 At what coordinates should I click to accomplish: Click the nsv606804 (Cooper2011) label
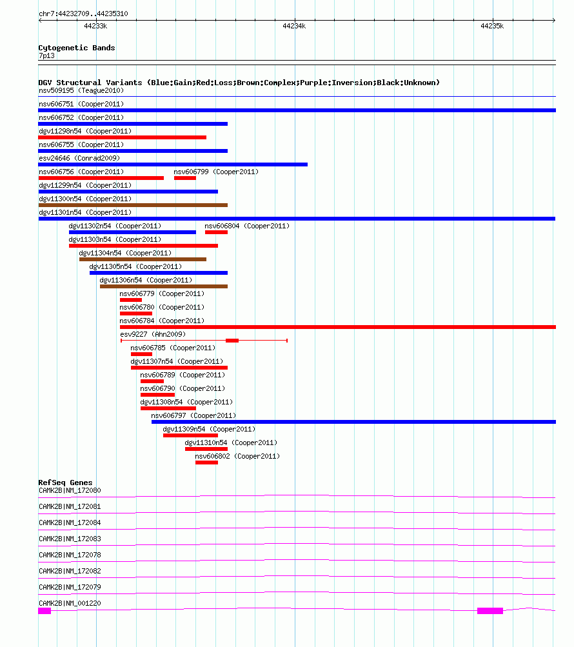point(247,226)
